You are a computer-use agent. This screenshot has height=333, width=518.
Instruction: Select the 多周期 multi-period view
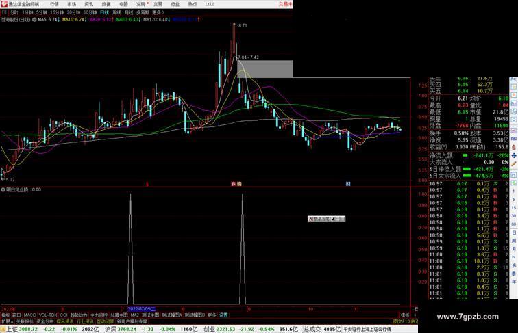(x=143, y=12)
